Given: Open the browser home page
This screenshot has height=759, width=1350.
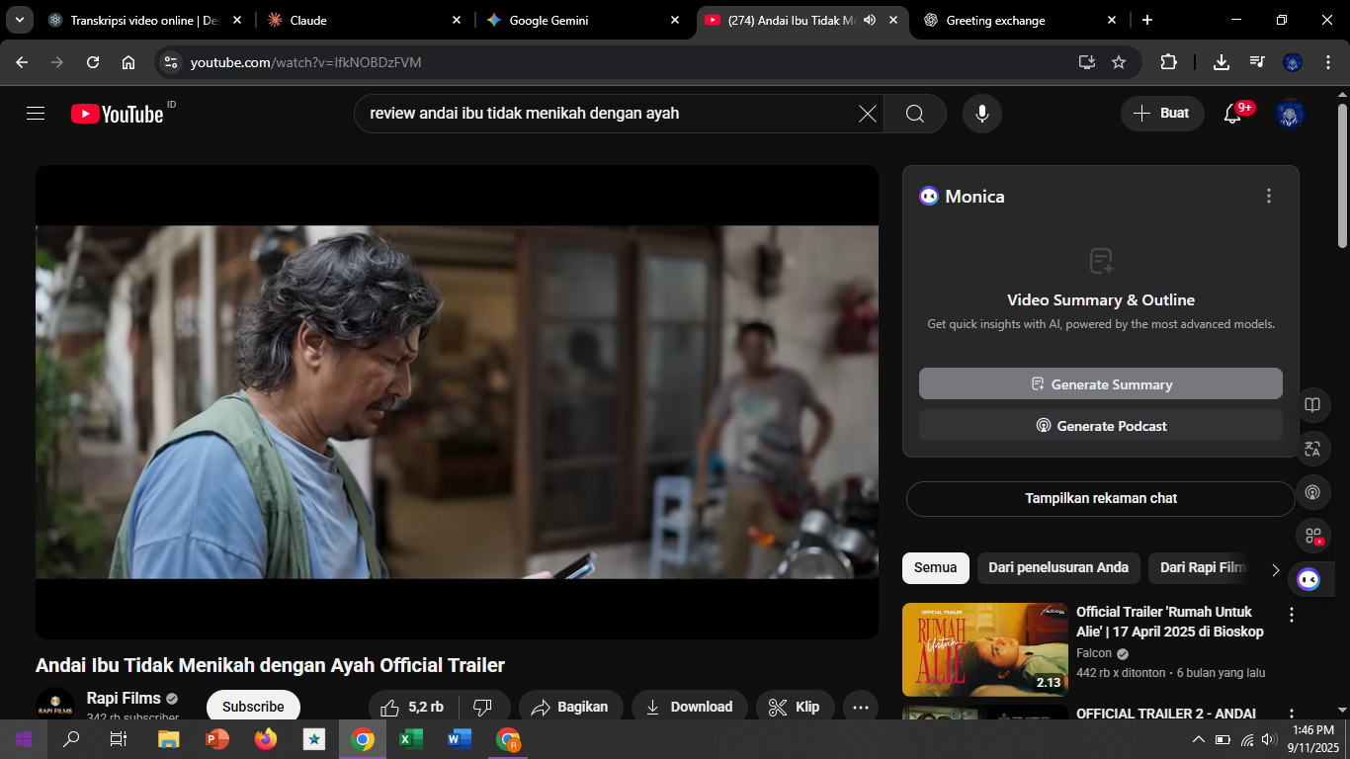Looking at the screenshot, I should [128, 62].
